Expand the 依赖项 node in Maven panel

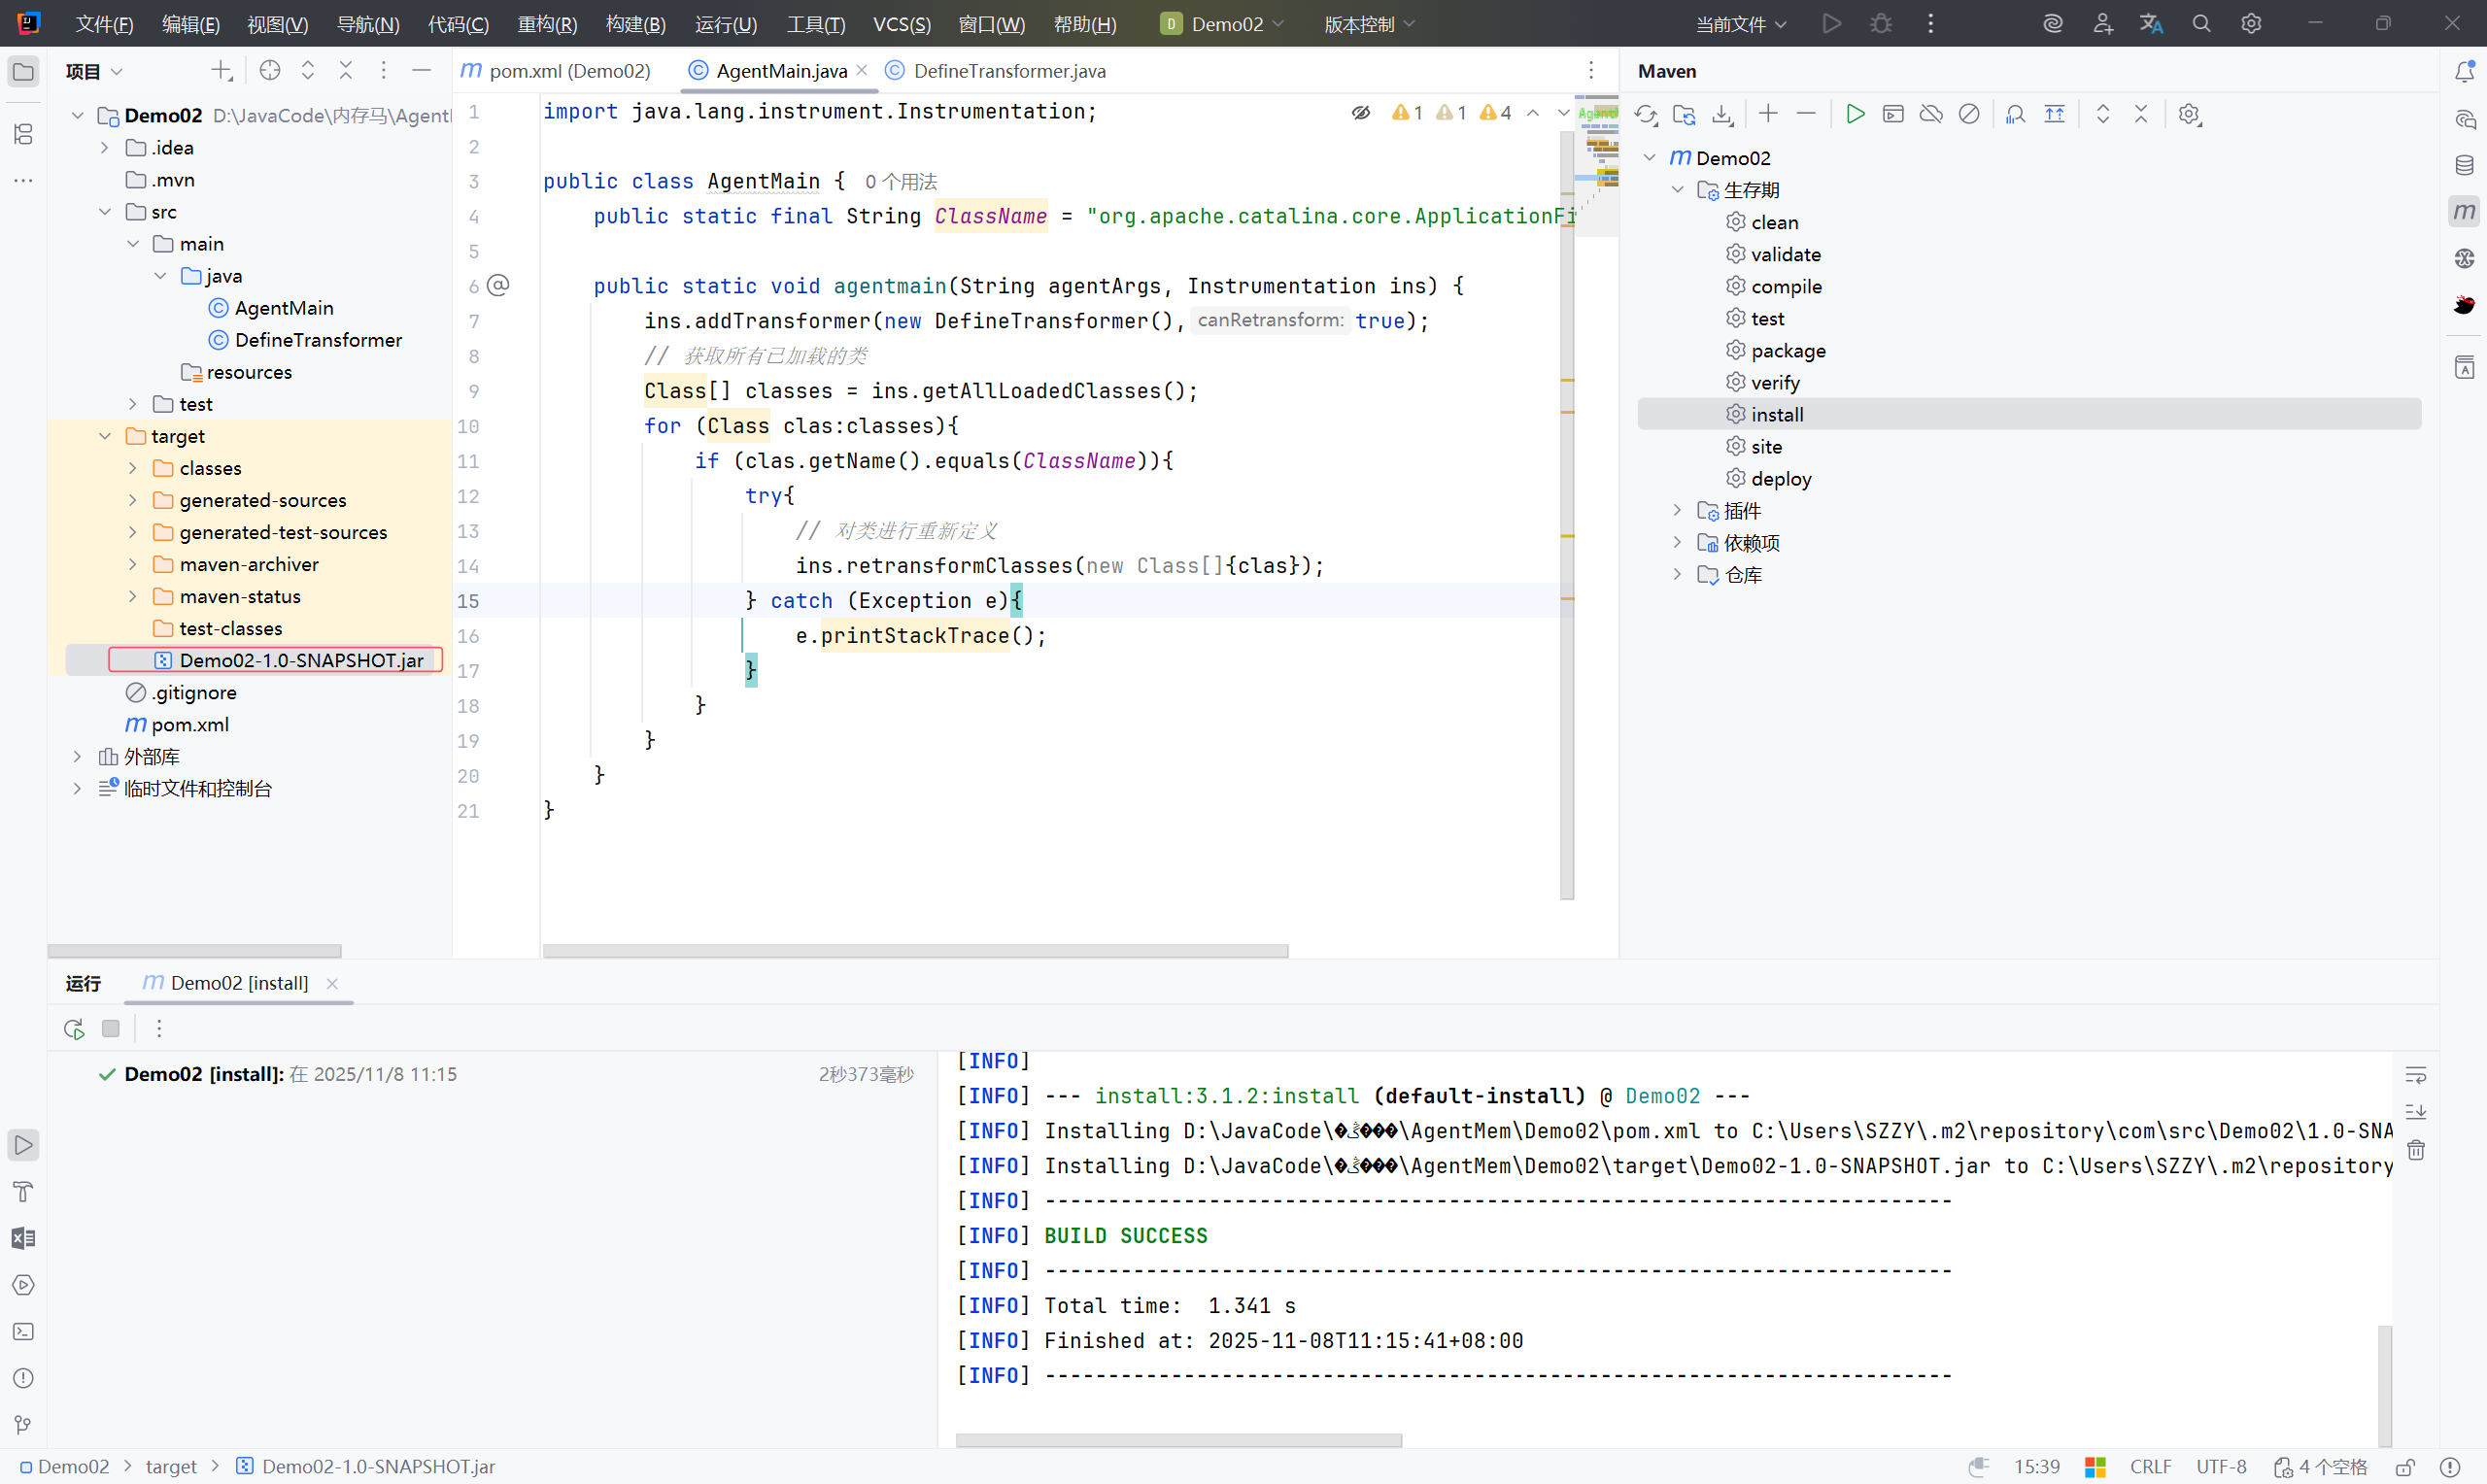point(1677,542)
